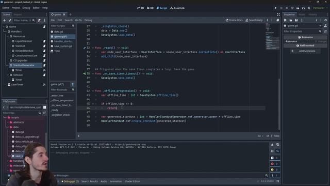Image resolution: width=330 pixels, height=186 pixels.
Task: Toggle distraction free mode
Action: click(x=278, y=14)
